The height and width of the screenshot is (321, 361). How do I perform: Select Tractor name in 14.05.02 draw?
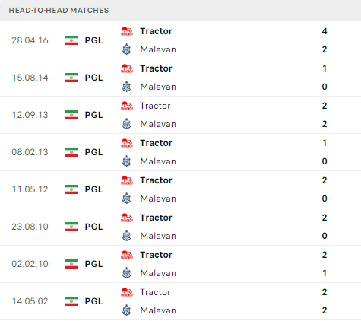click(x=155, y=292)
